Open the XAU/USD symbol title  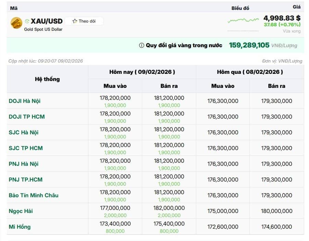47,21
